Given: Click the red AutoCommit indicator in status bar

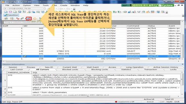Looking at the screenshot, I should click(116, 102).
